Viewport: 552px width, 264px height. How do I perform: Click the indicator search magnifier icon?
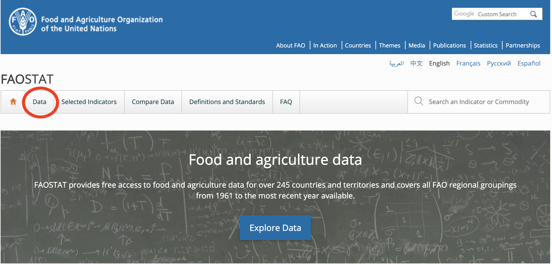pyautogui.click(x=419, y=101)
